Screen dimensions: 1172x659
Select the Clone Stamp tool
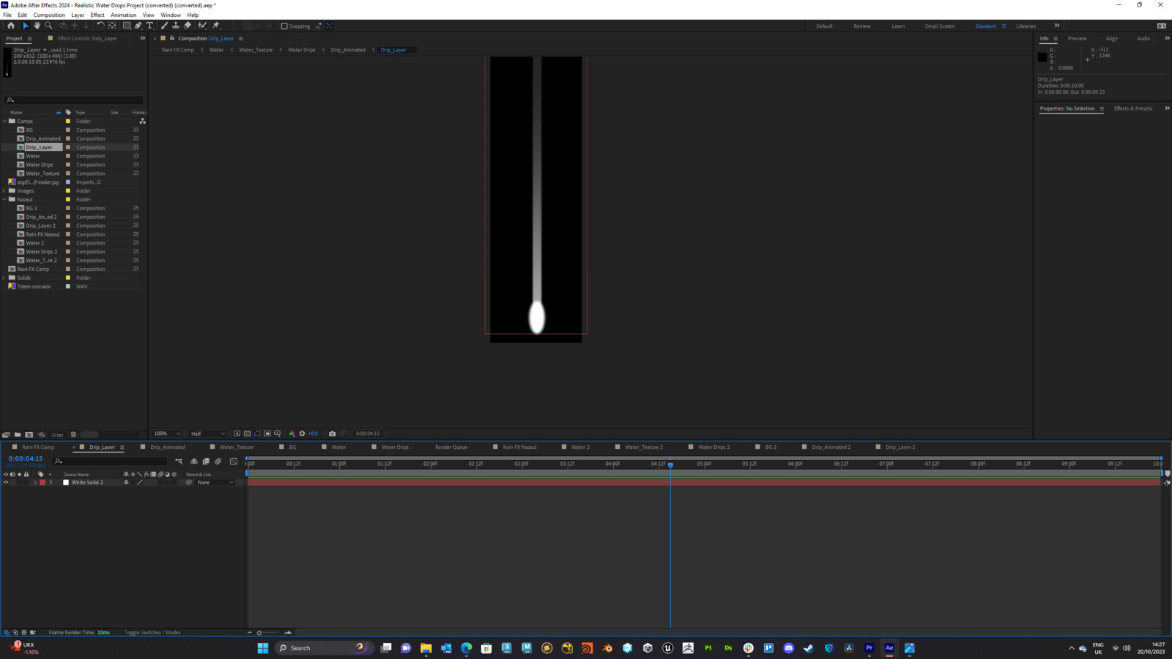pos(176,26)
